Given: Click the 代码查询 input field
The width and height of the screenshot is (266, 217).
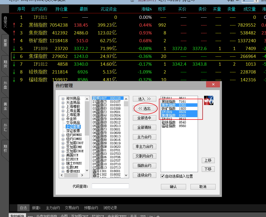Looking at the screenshot, I should 110,186.
